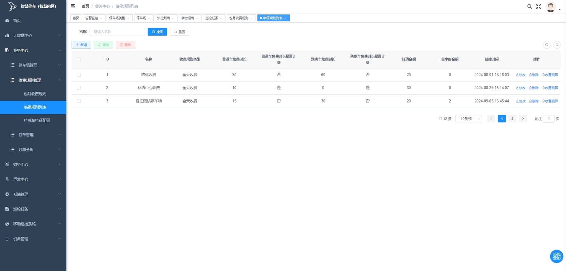
Task: Open the user avatar menu
Action: click(551, 7)
